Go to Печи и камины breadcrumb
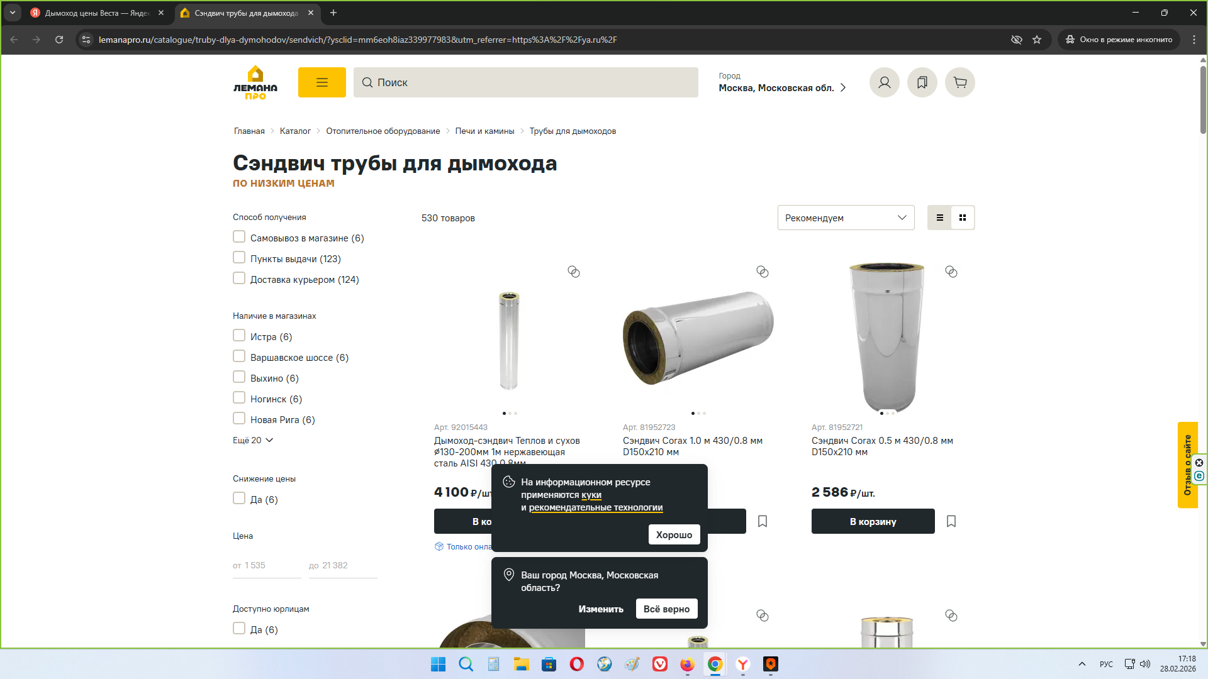This screenshot has width=1208, height=679. click(x=484, y=131)
